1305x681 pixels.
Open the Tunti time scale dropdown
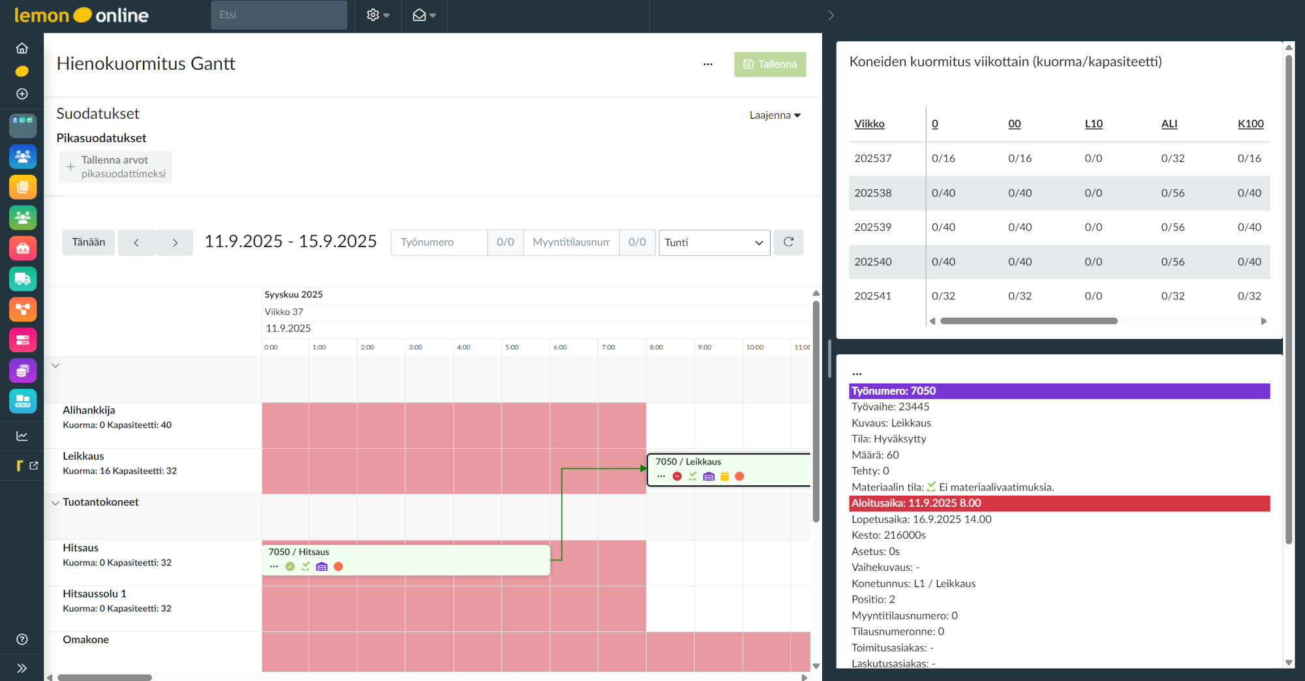pyautogui.click(x=714, y=243)
